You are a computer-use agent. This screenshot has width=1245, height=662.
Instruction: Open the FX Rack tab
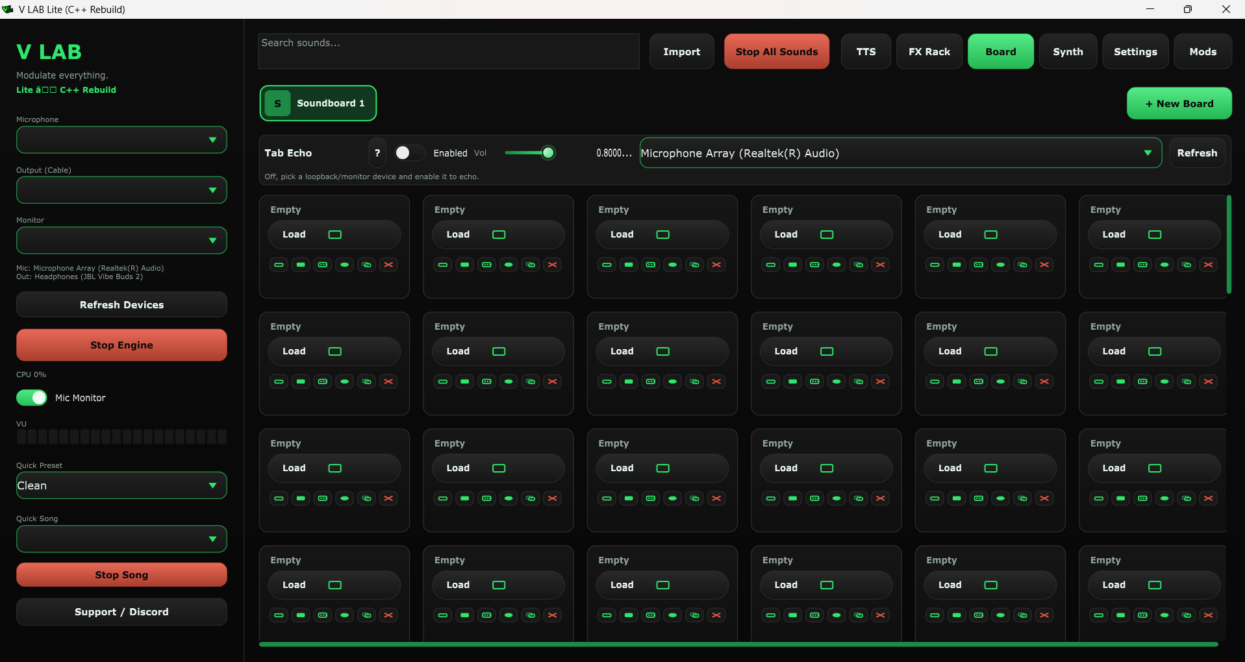click(x=929, y=51)
